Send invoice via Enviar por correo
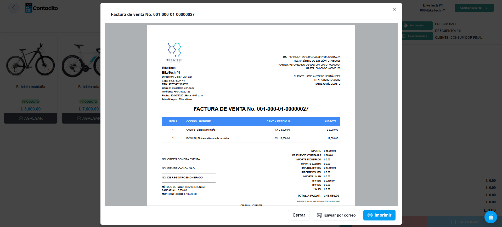The width and height of the screenshot is (502, 227). coord(336,215)
